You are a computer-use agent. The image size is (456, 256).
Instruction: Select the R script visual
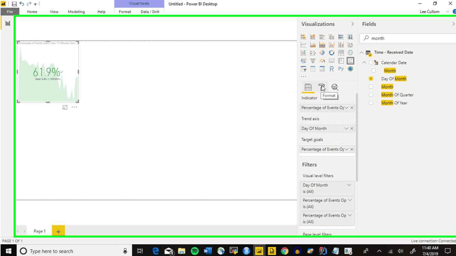tap(331, 69)
